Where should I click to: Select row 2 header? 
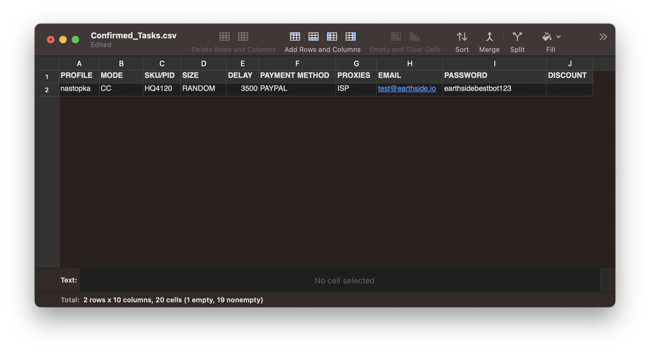pyautogui.click(x=47, y=90)
